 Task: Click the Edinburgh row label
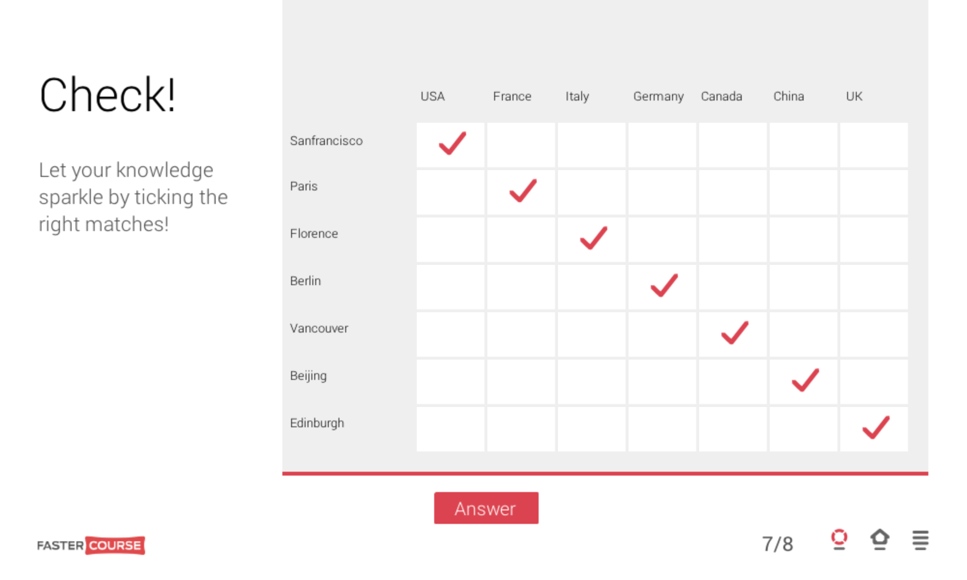[x=317, y=422]
